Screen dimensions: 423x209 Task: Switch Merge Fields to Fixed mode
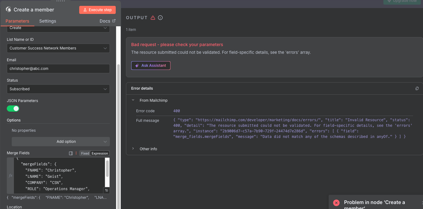[85, 153]
